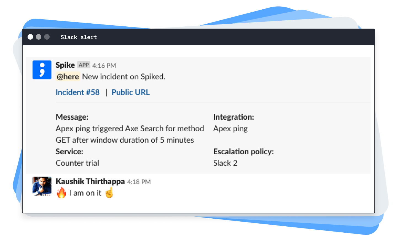The height and width of the screenshot is (242, 397).
Task: Click Kaushik Thirthappa's profile picture
Action: click(x=42, y=186)
